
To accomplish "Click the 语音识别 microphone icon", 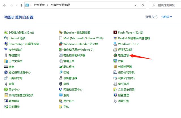I will [x=115, y=101].
